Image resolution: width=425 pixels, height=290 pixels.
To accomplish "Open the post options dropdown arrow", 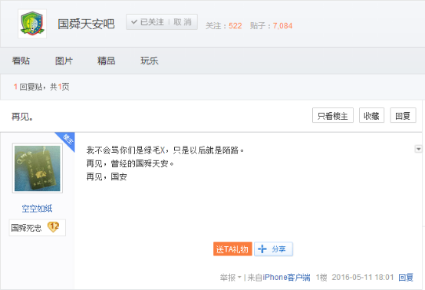I will (419, 149).
